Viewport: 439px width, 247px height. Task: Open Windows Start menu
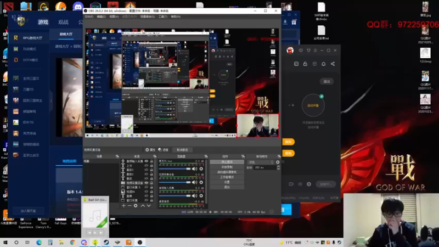point(5,243)
